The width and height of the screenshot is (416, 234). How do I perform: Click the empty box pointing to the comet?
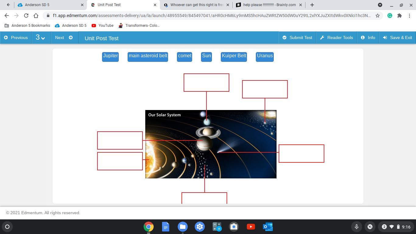click(x=301, y=154)
